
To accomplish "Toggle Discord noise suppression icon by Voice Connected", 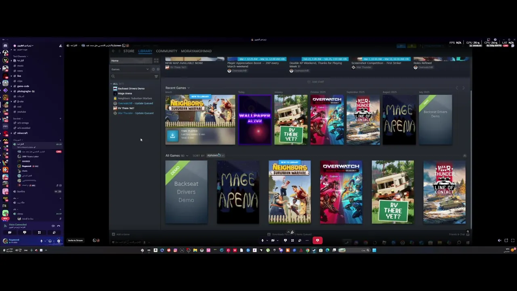I will [x=53, y=226].
